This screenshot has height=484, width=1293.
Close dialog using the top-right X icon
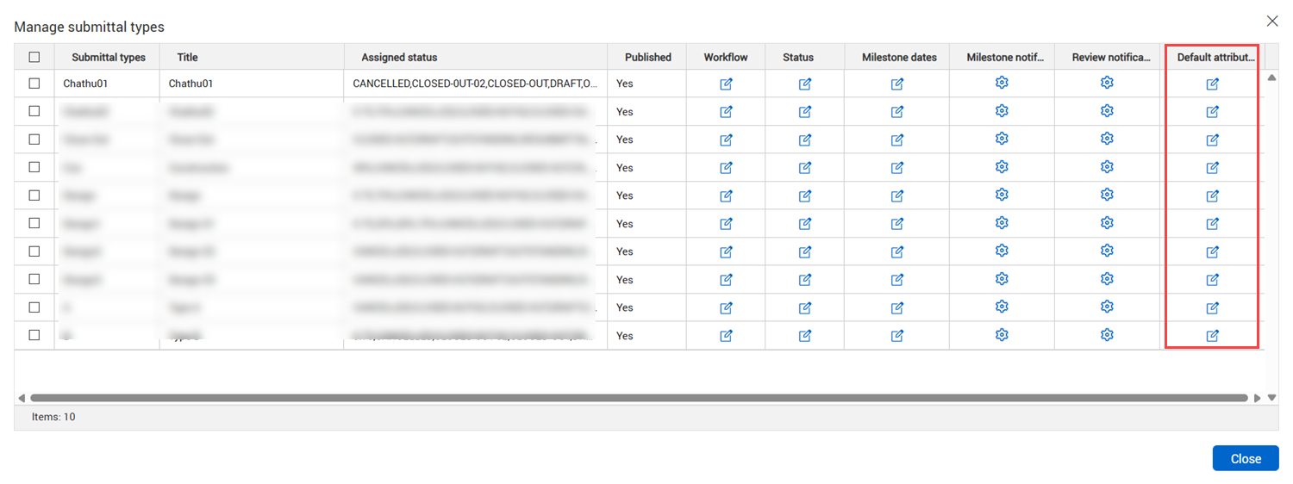click(1272, 21)
